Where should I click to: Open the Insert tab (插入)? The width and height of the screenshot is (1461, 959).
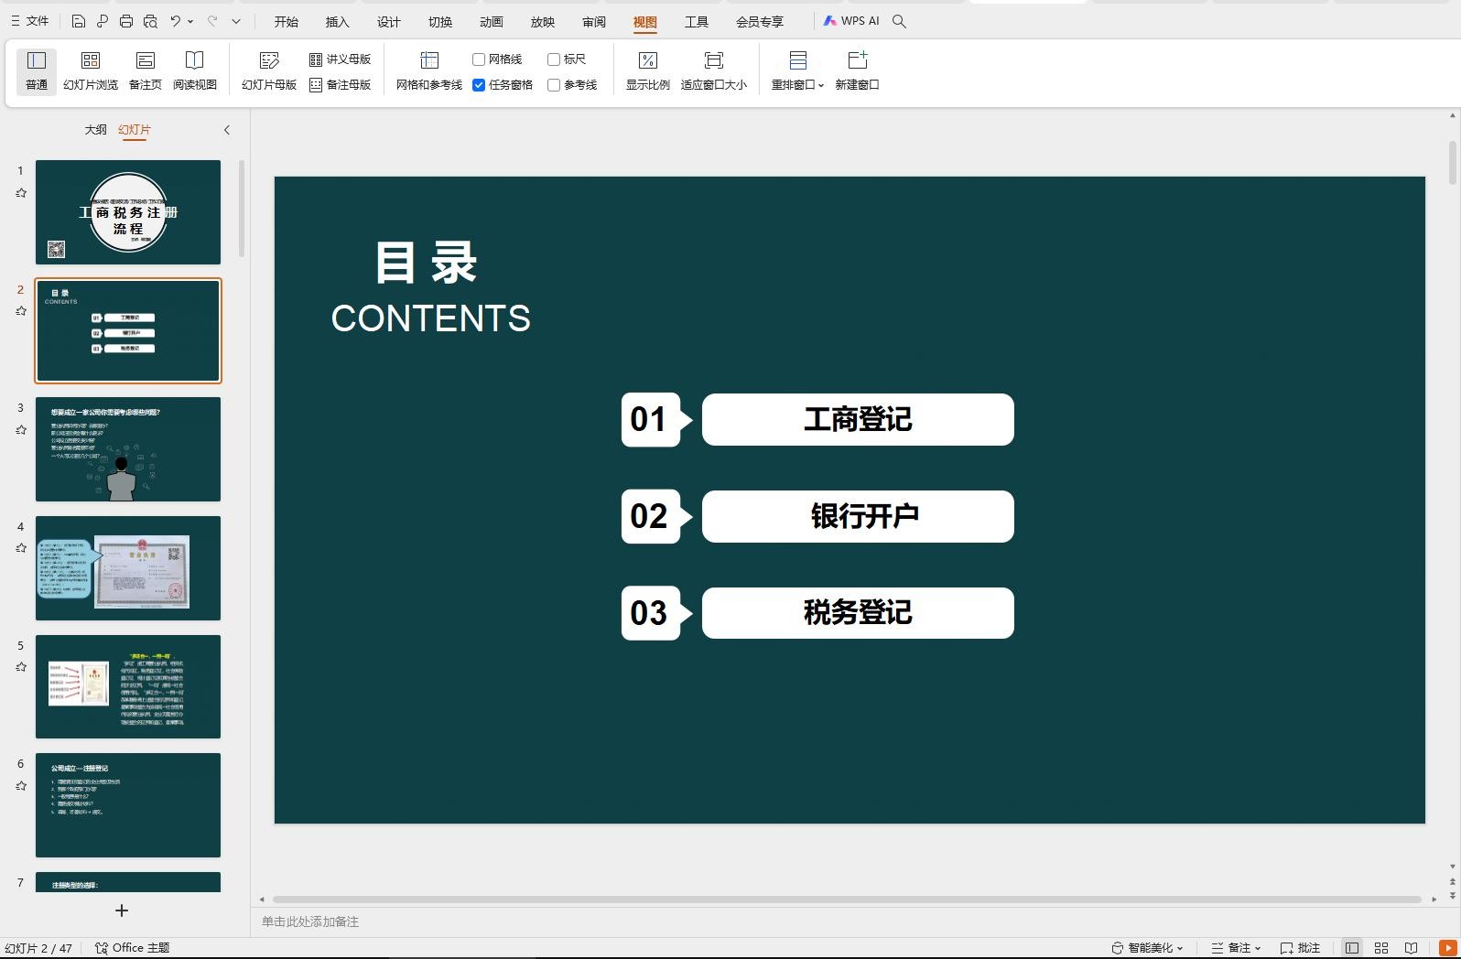[x=337, y=22]
